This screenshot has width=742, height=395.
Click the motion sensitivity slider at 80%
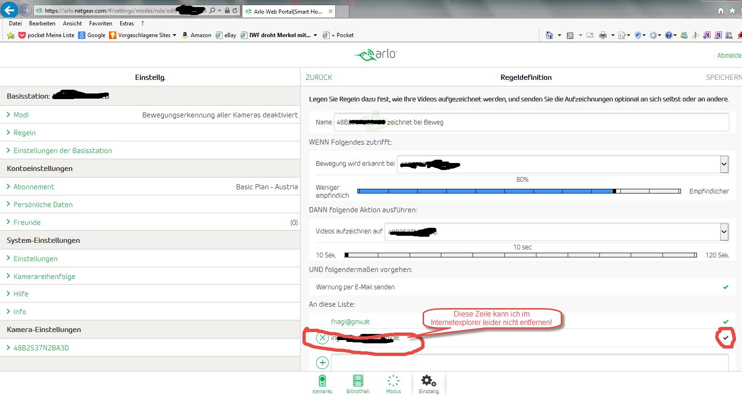[x=614, y=191]
